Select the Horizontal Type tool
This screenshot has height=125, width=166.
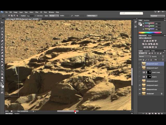[x=2, y=68]
